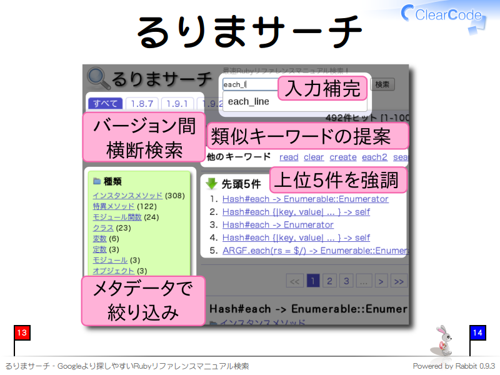Open result 4 Hash#each {|key, value| ...} -> self
Image resolution: width=500 pixels, height=375 pixels.
click(x=296, y=237)
